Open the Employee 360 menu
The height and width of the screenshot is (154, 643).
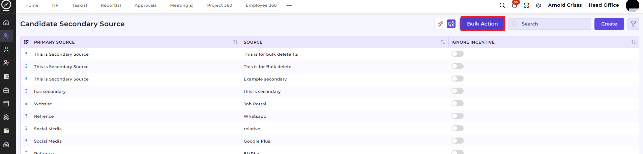point(261,5)
